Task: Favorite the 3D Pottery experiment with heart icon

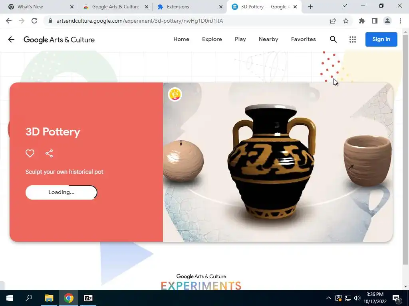Action: point(30,153)
